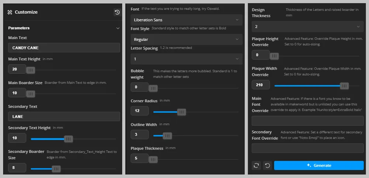The width and height of the screenshot is (369, 178).
Task: Click the Main Text field with CANDY CANE
Action: pos(64,48)
